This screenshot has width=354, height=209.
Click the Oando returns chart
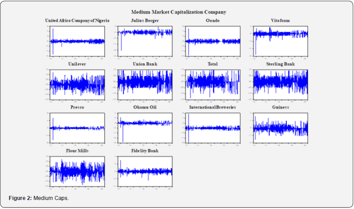pyautogui.click(x=212, y=41)
